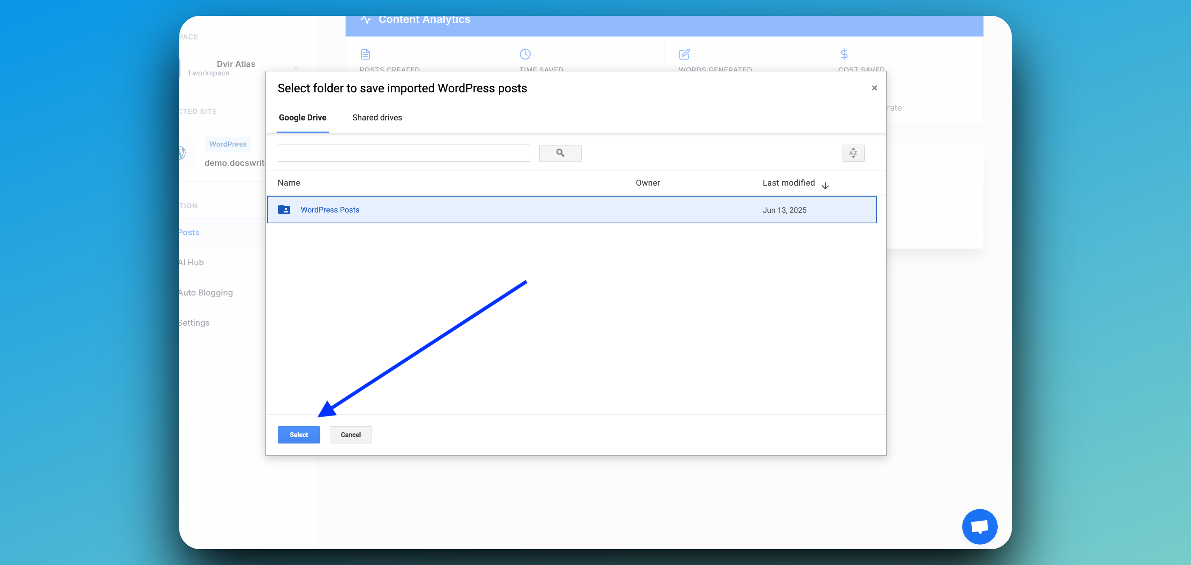Open the A-Z sort options button

coord(853,153)
